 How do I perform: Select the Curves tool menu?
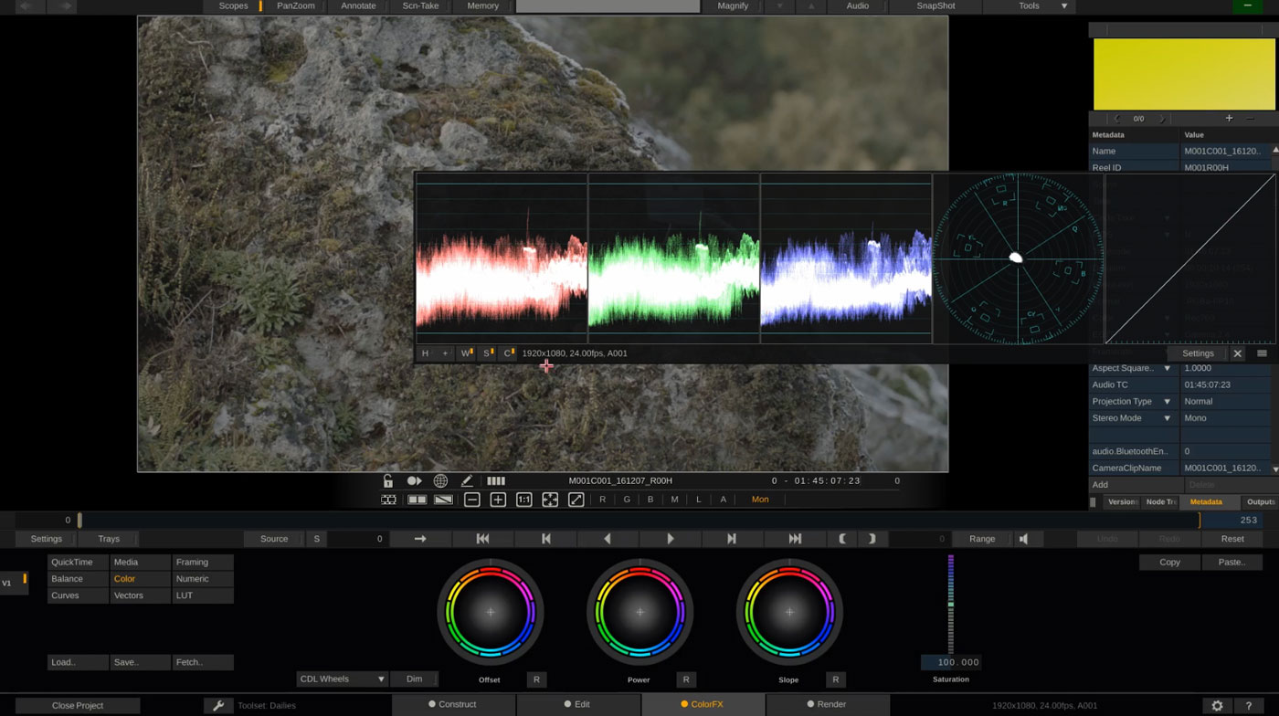pos(78,595)
